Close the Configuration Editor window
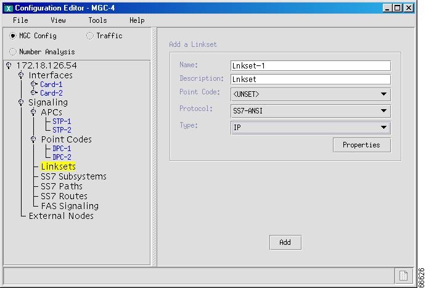This screenshot has width=426, height=288. pyautogui.click(x=408, y=8)
